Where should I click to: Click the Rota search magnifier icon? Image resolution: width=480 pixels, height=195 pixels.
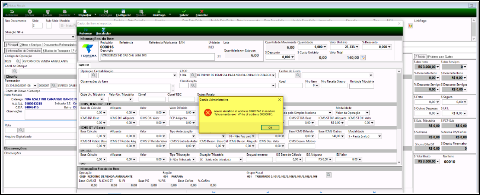21,130
